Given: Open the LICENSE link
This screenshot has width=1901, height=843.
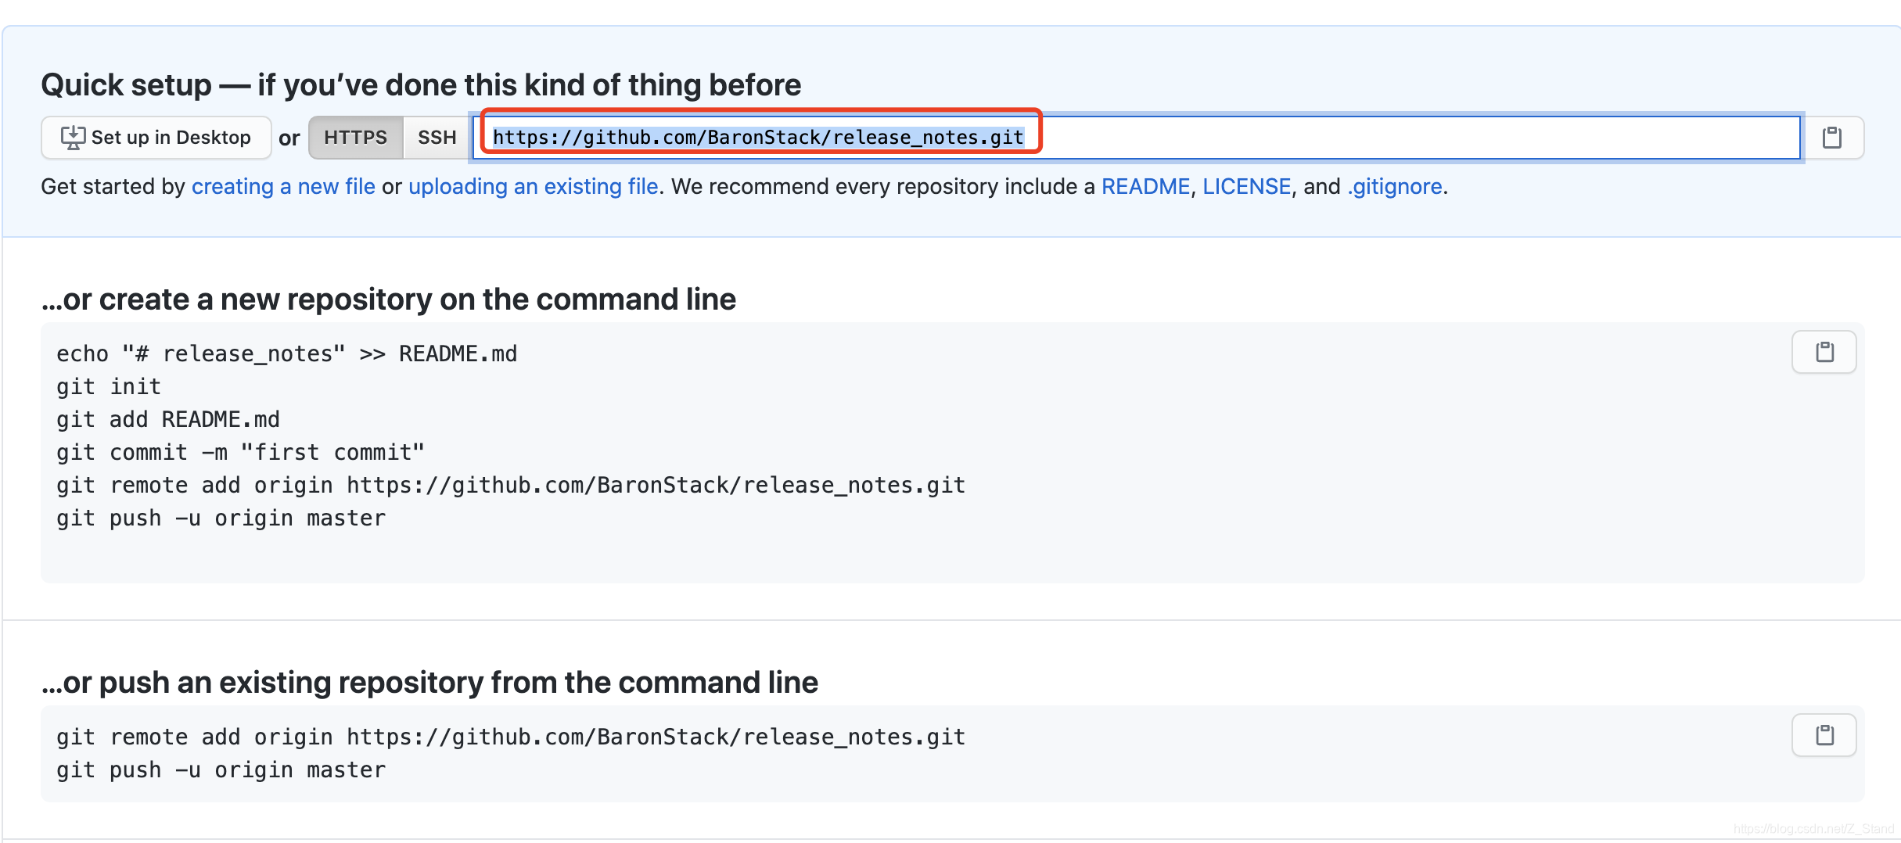Looking at the screenshot, I should (1246, 186).
